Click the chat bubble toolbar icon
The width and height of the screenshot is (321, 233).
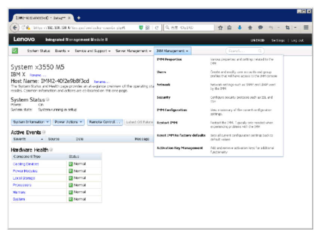click(260, 27)
